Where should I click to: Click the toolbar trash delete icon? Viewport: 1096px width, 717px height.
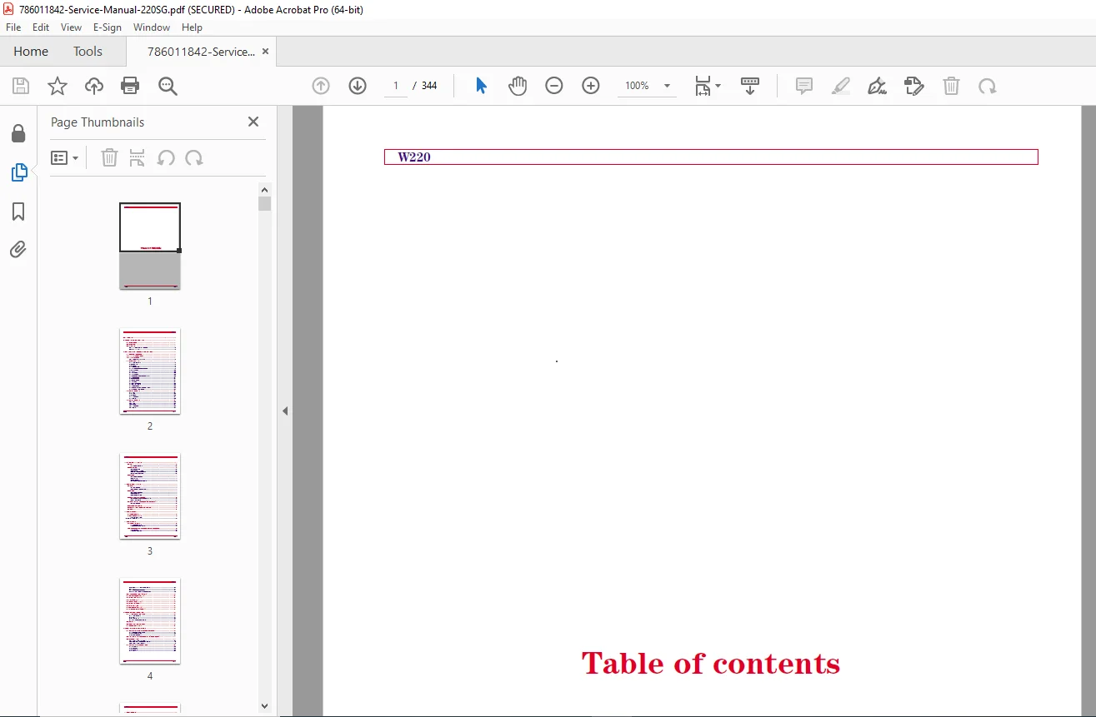951,86
